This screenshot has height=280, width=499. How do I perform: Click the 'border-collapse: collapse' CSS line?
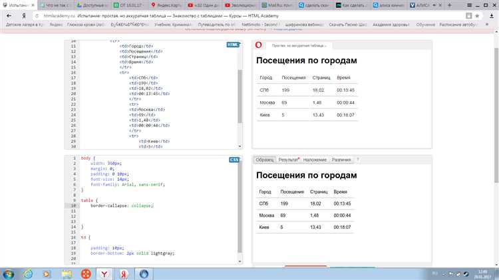coord(122,206)
